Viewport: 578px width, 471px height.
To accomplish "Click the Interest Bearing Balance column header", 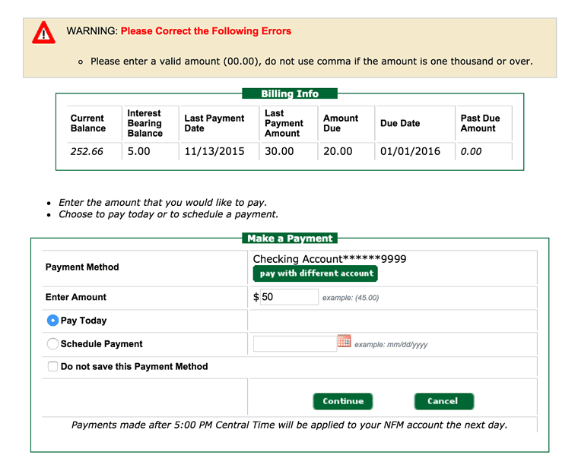I will click(144, 123).
